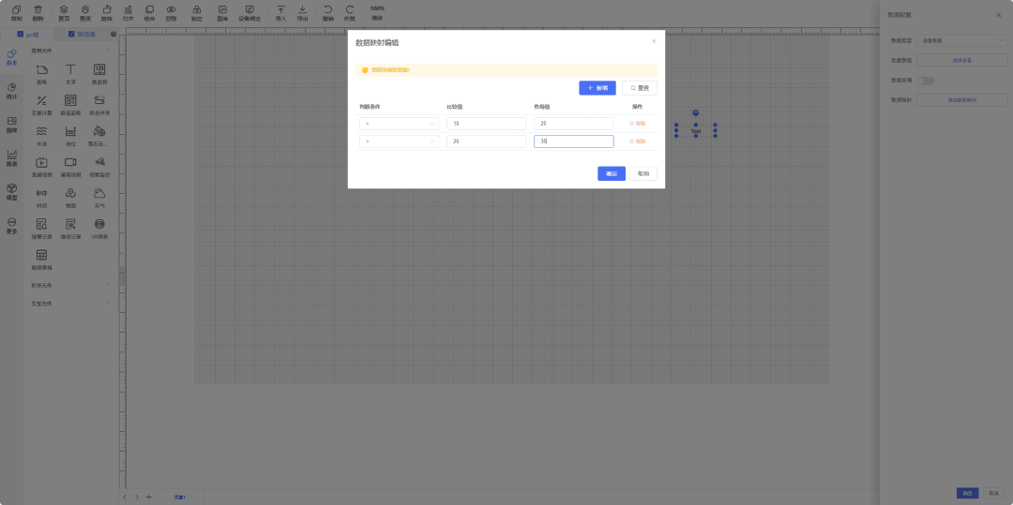Click the 重置 reset button in dialog
This screenshot has height=505, width=1013.
tap(640, 88)
